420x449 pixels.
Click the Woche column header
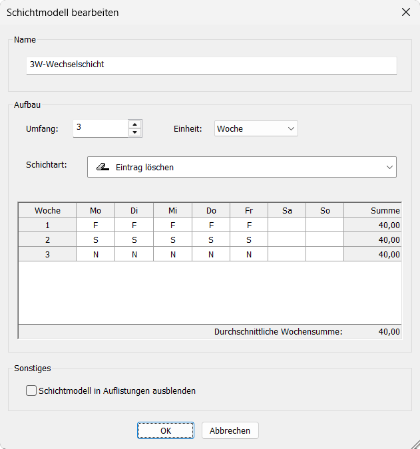tap(47, 210)
